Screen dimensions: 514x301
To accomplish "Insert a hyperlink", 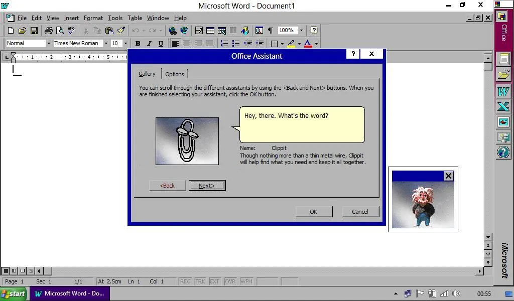I will coord(172,30).
